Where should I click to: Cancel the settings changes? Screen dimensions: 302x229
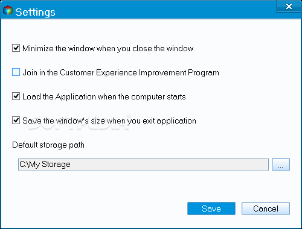click(x=266, y=209)
